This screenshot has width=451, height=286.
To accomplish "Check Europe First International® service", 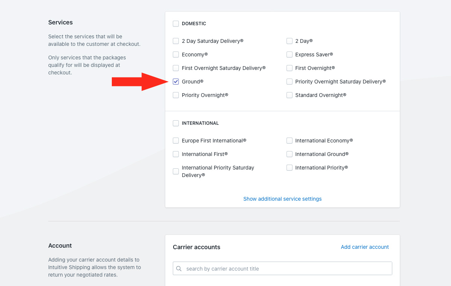I will 176,141.
